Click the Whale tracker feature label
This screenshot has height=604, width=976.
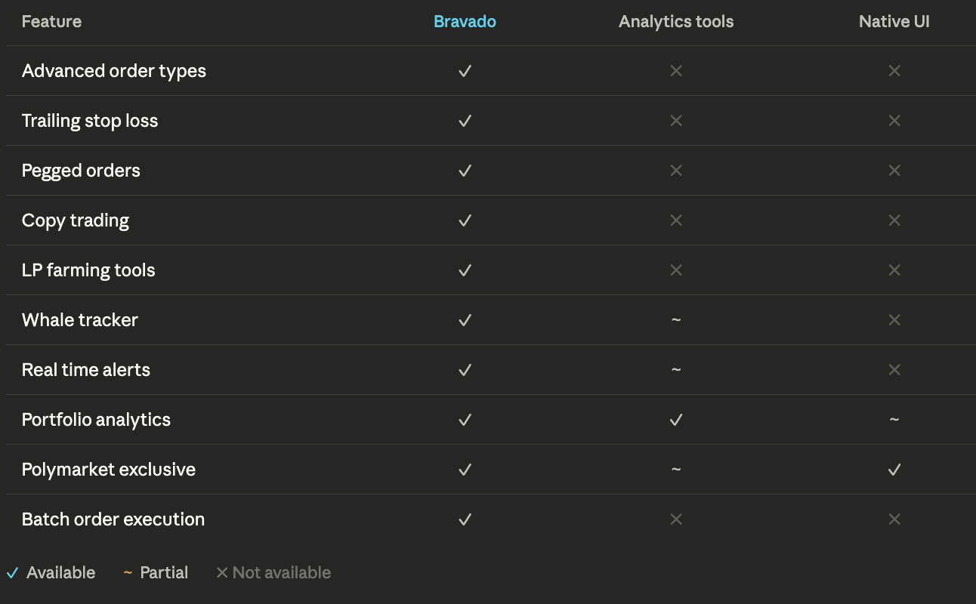point(80,320)
